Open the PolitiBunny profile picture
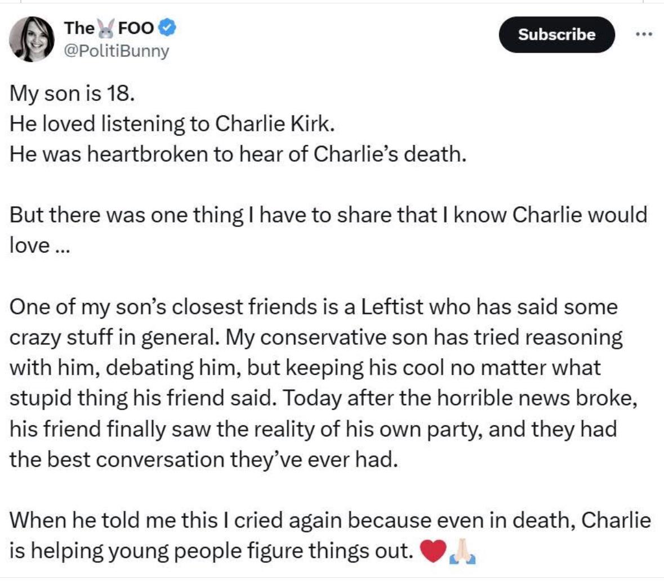Viewport: 664px width, 588px height. coord(32,39)
